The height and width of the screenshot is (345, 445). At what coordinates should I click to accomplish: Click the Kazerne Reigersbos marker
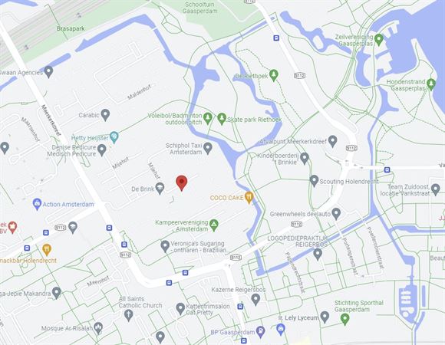coord(255,299)
